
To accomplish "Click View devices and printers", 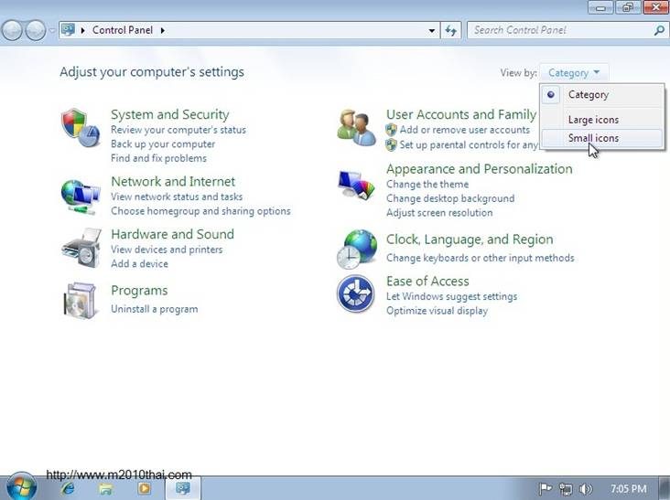I will [167, 250].
